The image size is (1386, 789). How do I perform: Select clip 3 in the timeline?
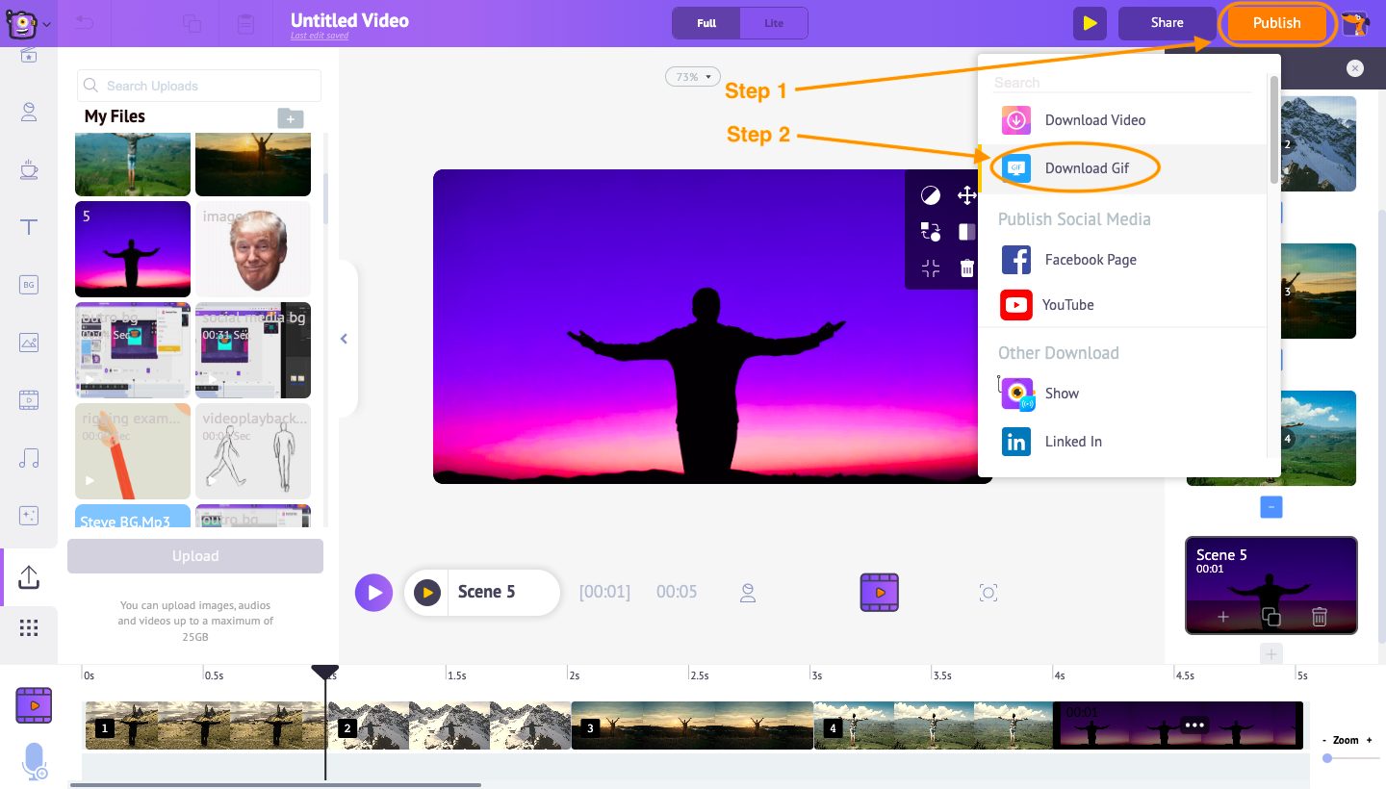click(692, 725)
